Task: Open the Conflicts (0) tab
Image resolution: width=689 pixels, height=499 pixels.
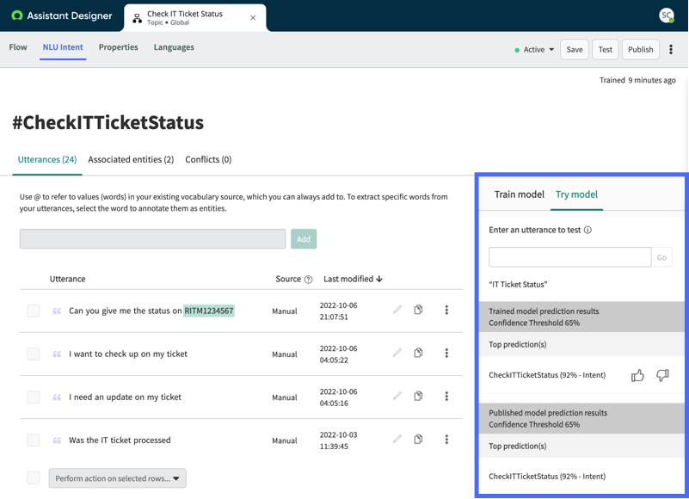Action: (x=208, y=159)
